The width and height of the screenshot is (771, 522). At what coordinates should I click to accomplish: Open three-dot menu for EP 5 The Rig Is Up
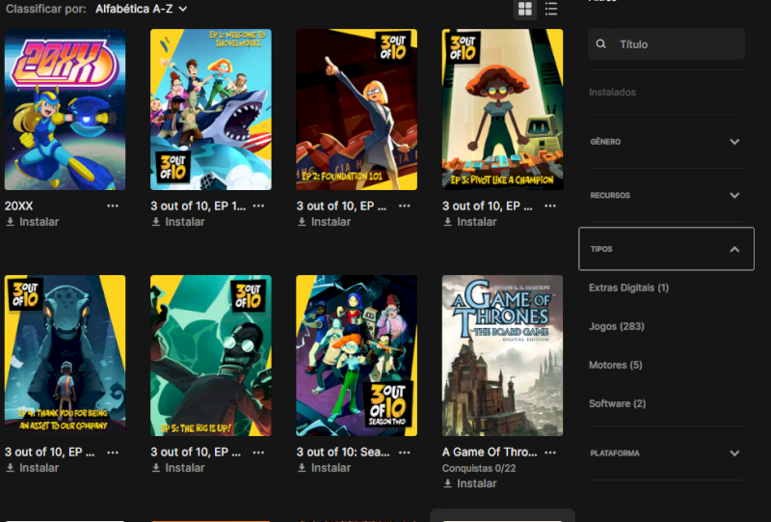[258, 452]
